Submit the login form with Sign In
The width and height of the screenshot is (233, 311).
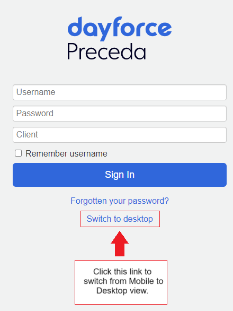[x=120, y=175]
